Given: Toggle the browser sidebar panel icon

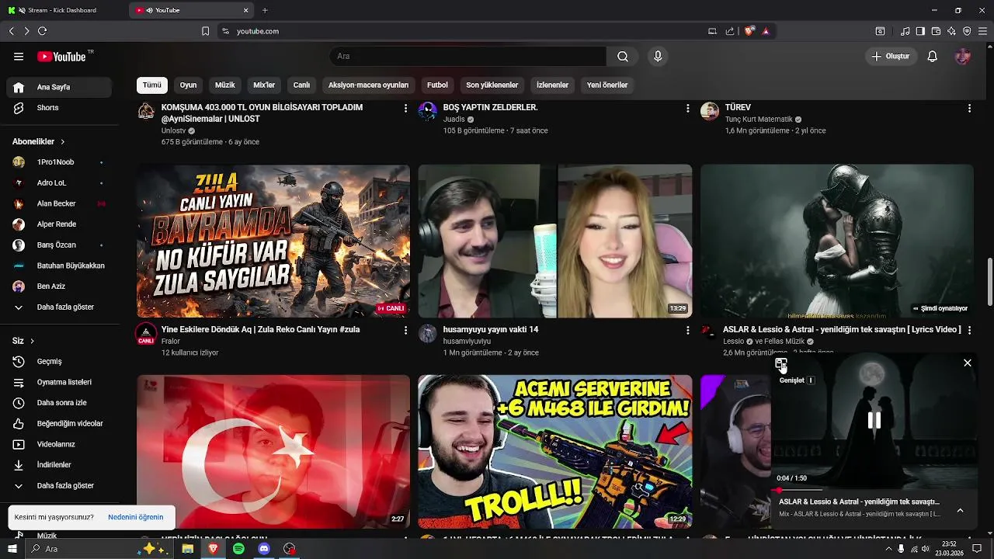Looking at the screenshot, I should (x=920, y=31).
